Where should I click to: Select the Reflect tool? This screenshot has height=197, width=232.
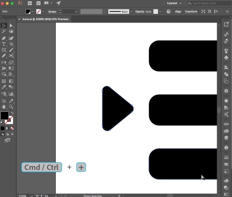click(x=4, y=63)
